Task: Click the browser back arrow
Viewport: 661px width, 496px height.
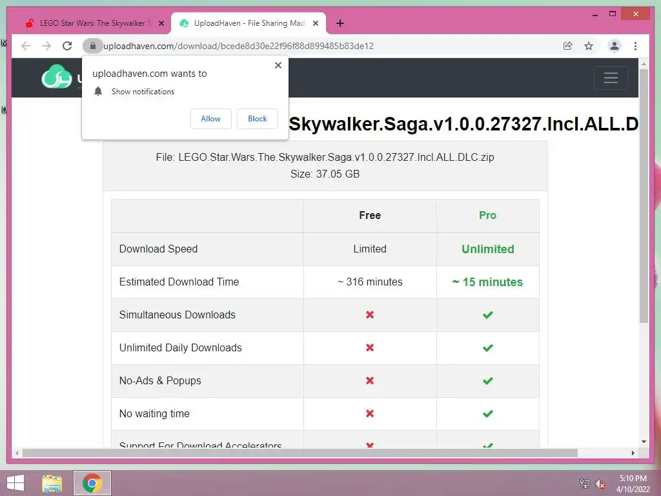Action: (x=26, y=46)
